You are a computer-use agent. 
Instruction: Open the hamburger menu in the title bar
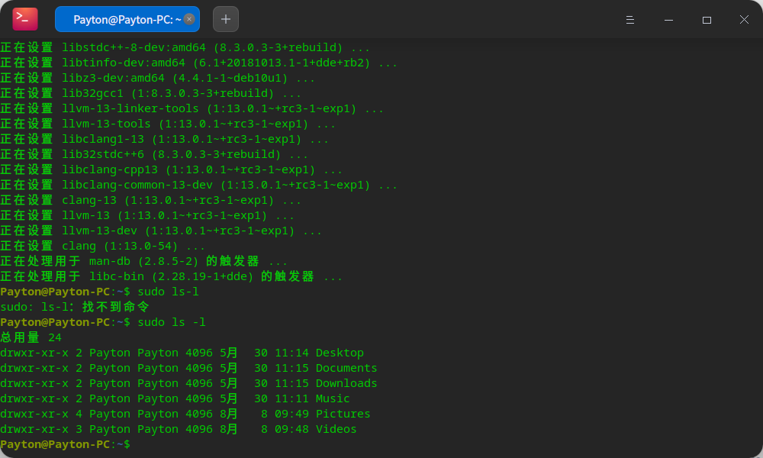tap(629, 20)
